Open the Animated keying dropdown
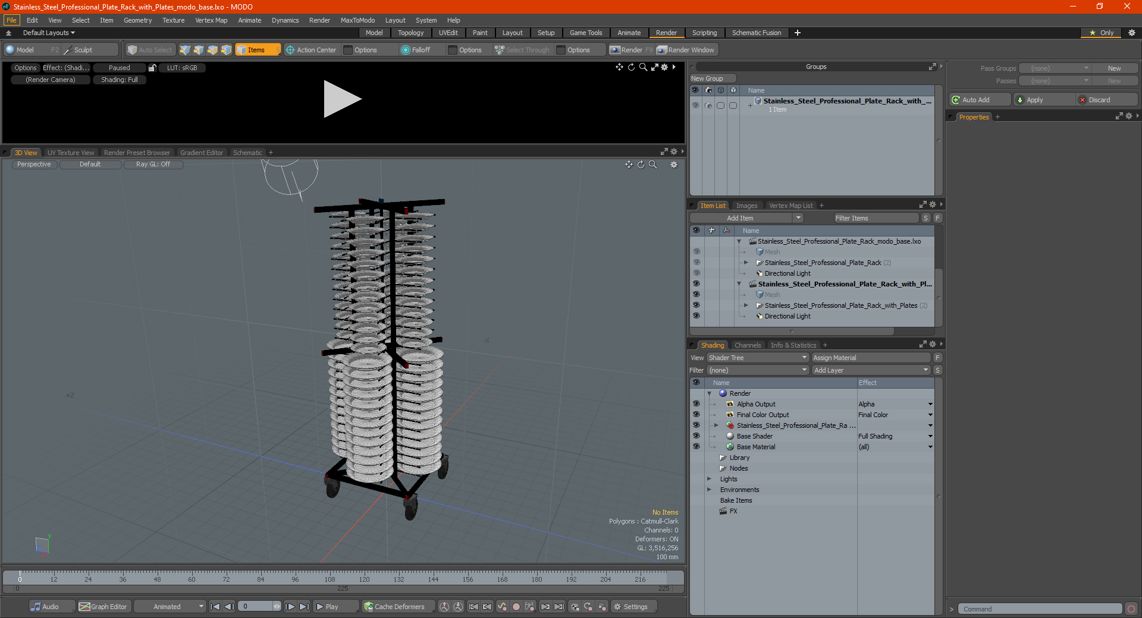 (170, 607)
